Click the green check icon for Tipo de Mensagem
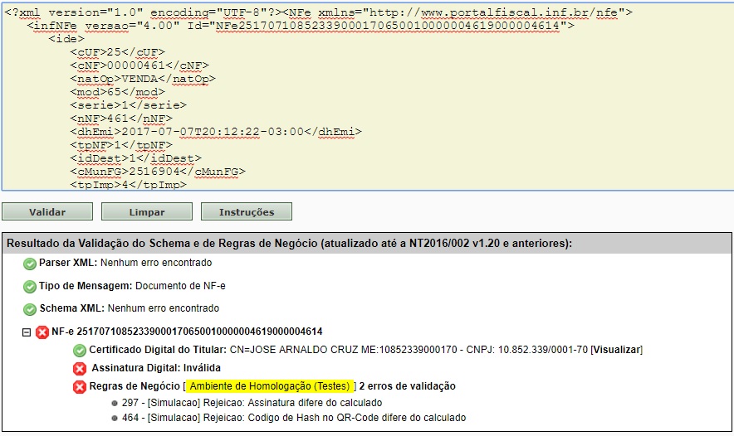734x436 pixels. pos(30,287)
